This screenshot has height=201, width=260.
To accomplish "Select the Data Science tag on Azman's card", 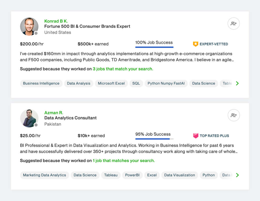I will (85, 175).
